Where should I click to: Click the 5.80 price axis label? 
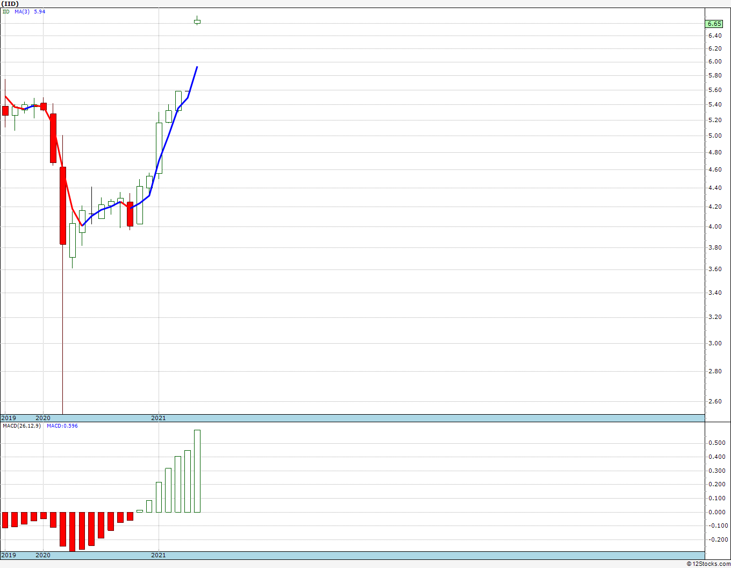coord(715,76)
